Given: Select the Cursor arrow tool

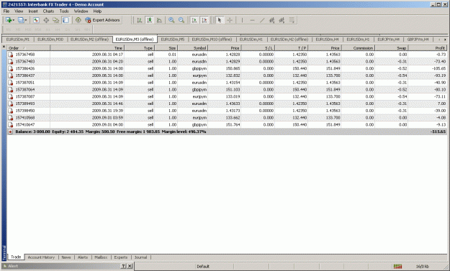Looking at the screenshot, I should (220, 20).
